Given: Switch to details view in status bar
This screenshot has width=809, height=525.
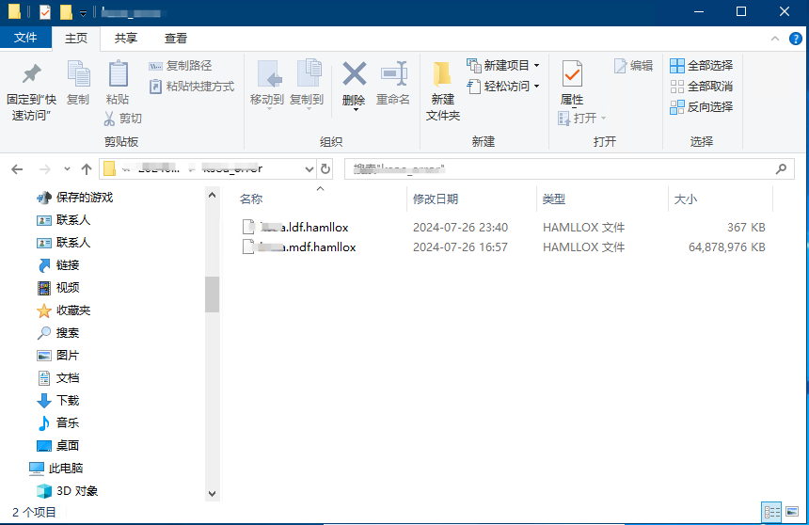Looking at the screenshot, I should coord(772,512).
